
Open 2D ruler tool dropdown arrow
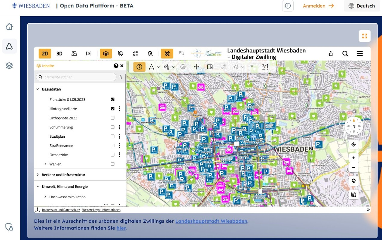(x=173, y=67)
